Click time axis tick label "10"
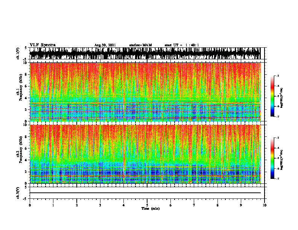Screen dimensions: 298x230 point(265,205)
